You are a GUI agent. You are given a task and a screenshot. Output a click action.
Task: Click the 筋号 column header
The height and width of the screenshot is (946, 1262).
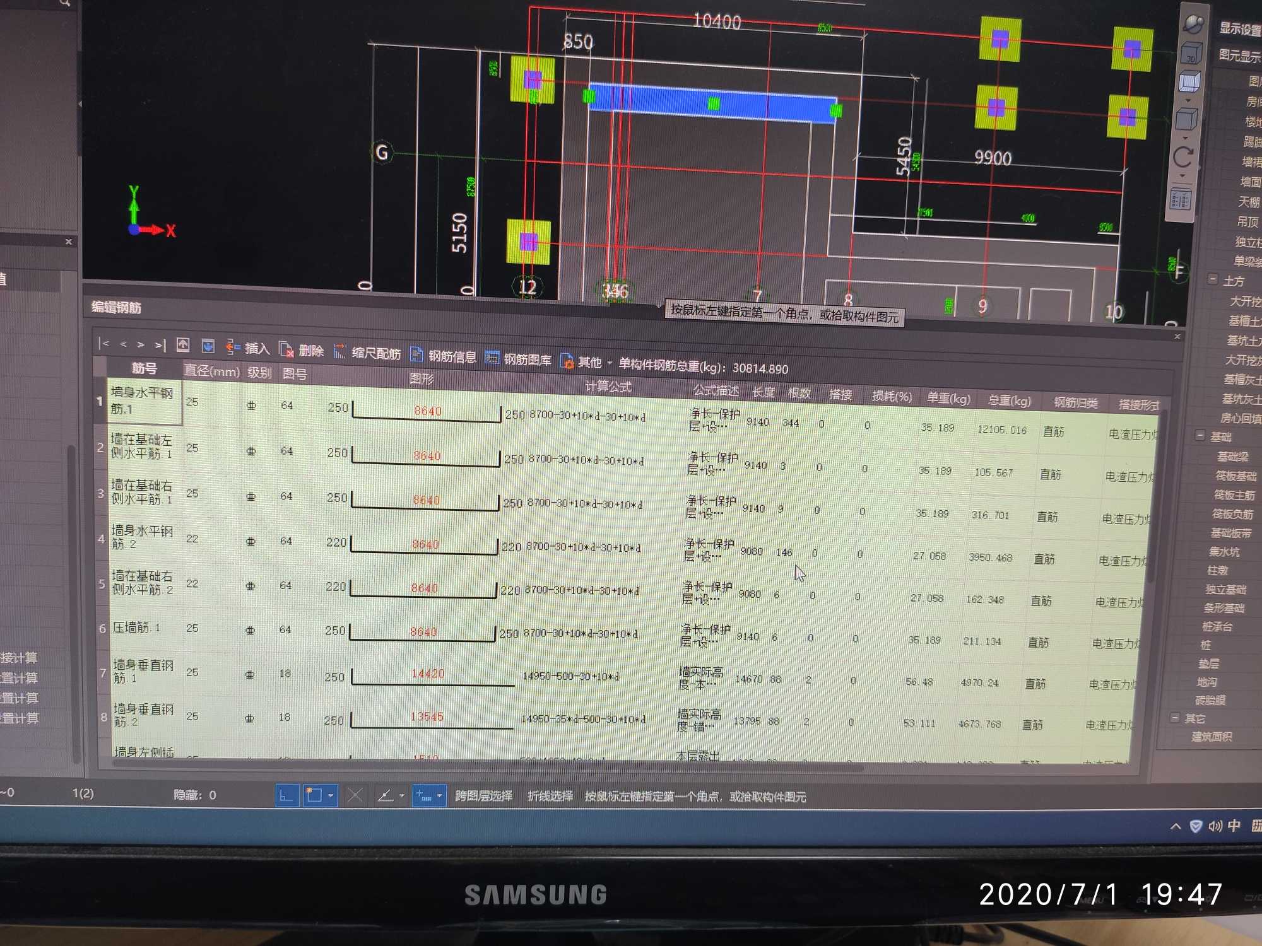click(144, 368)
